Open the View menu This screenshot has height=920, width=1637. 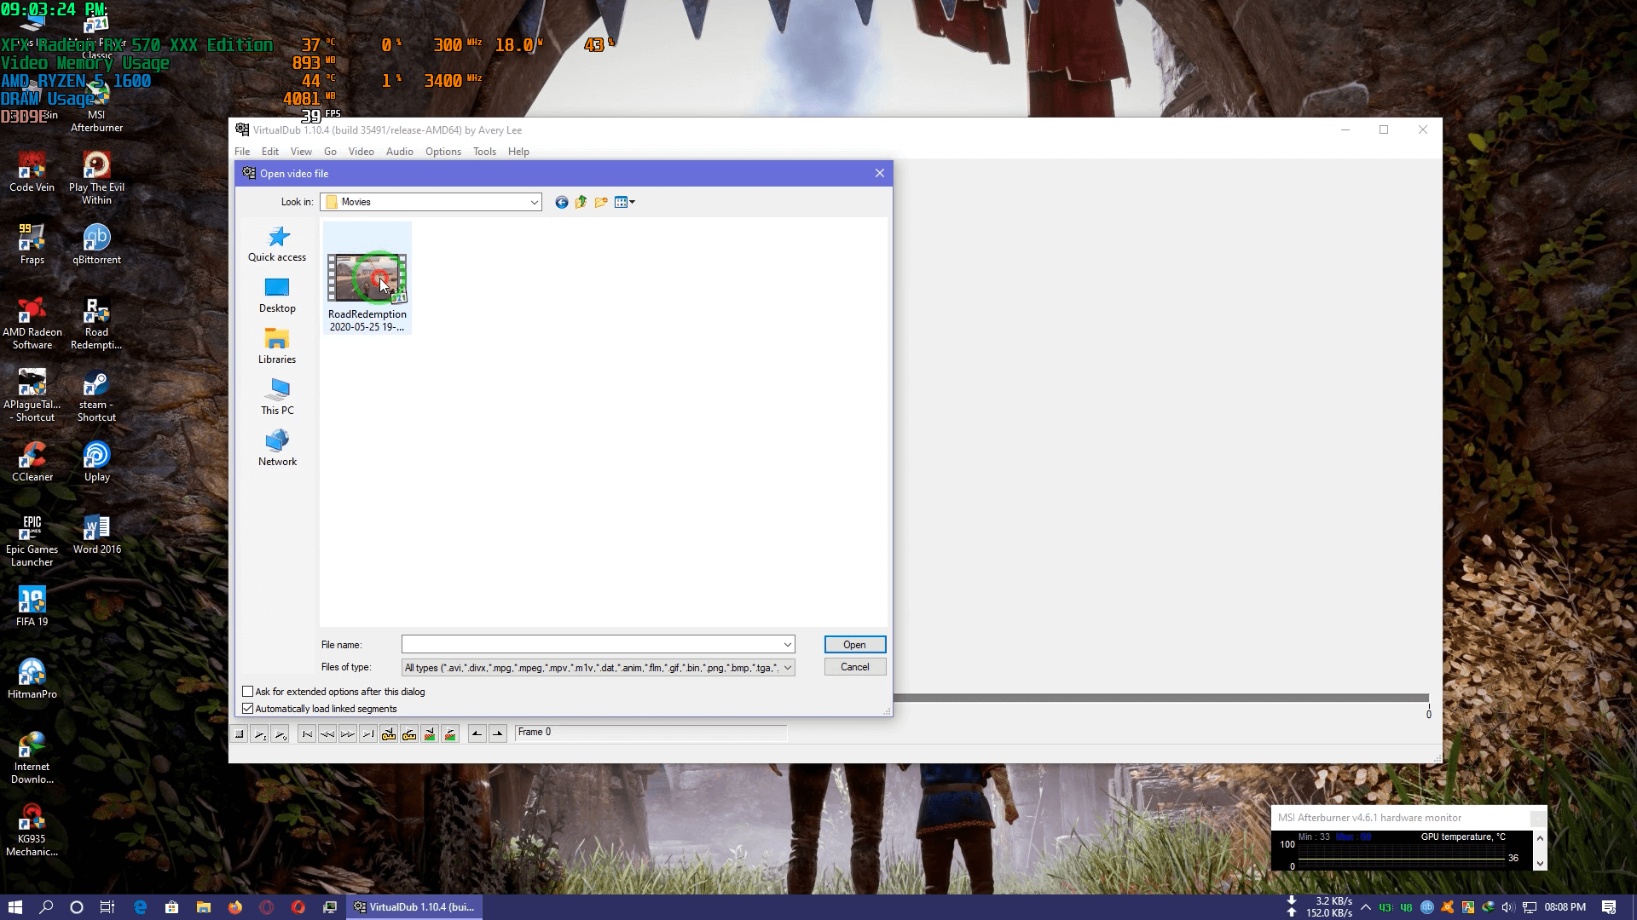(301, 152)
